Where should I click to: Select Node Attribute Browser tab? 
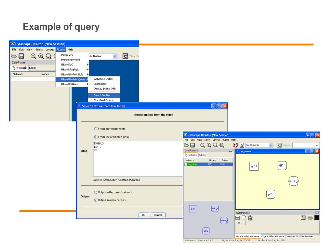[x=247, y=237]
